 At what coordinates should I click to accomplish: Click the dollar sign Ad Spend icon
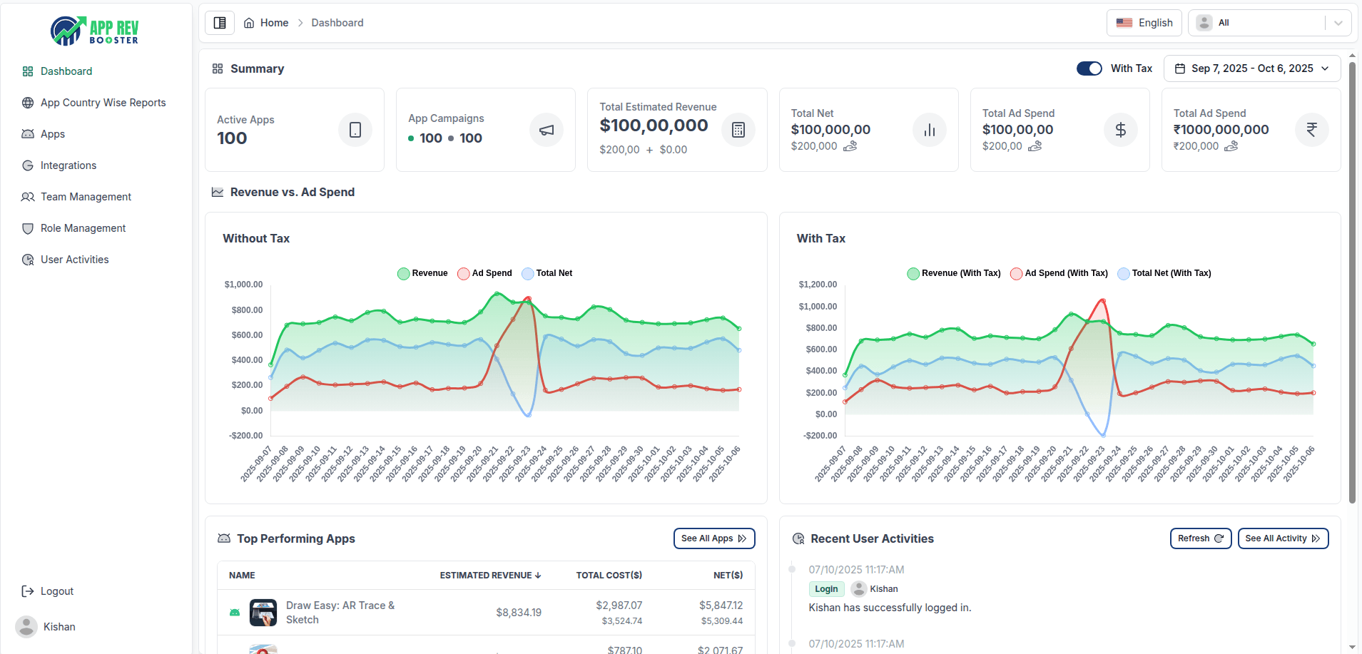(x=1120, y=130)
